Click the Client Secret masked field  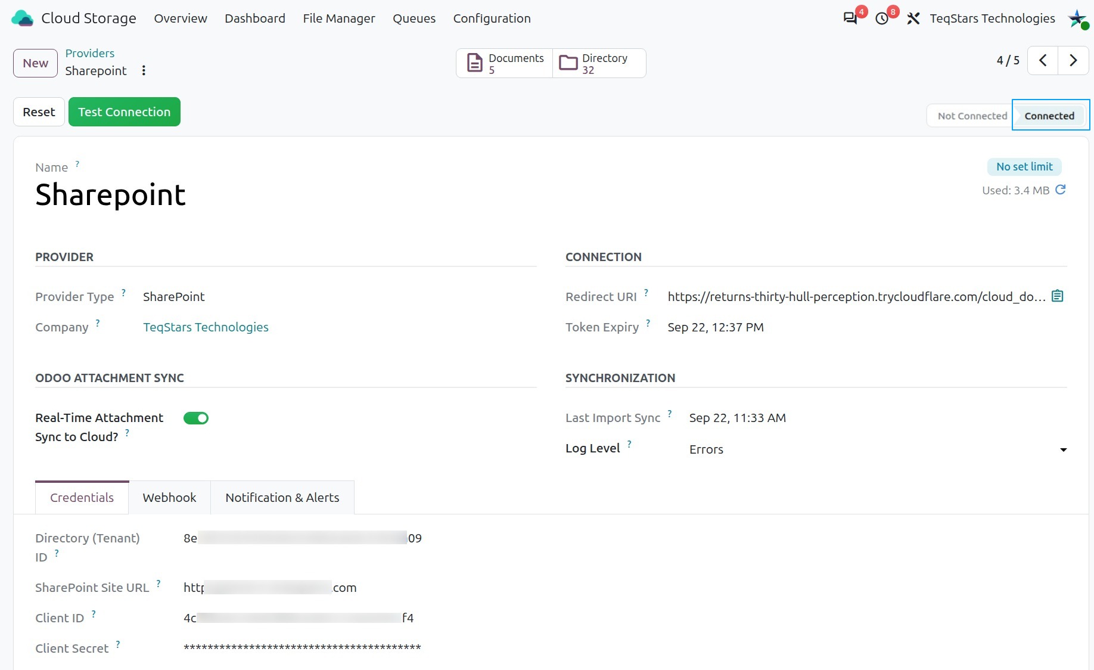(x=302, y=648)
